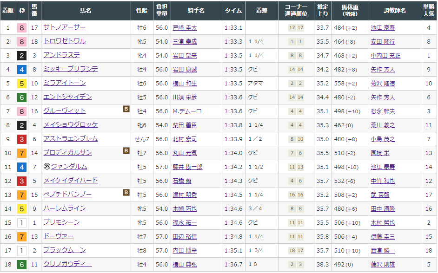Image resolution: width=438 pixels, height=273 pixels.
Task: Click the orange frame 7 badge in ドーヴァー row
Action: coord(22,237)
